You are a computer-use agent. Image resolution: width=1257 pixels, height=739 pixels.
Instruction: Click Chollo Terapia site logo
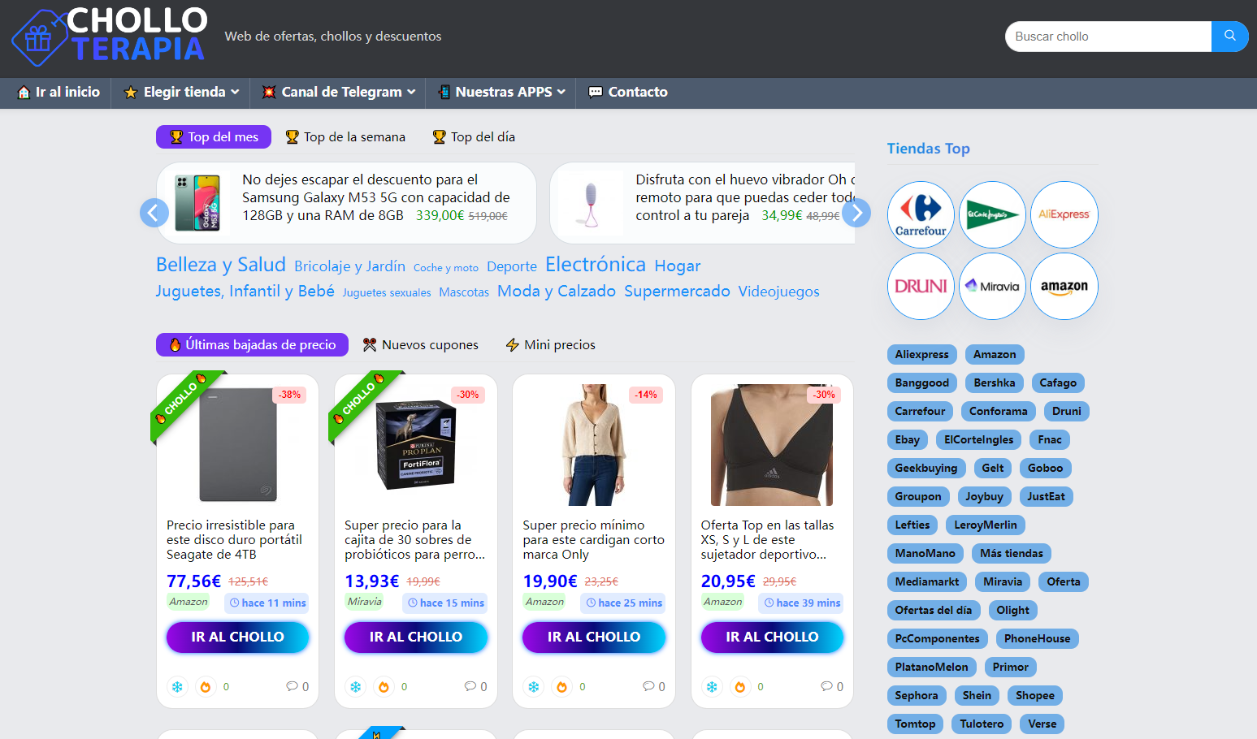(x=110, y=37)
